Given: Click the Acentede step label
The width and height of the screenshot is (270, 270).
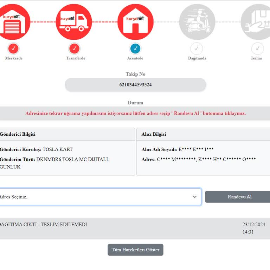Looking at the screenshot, I should [135, 58].
